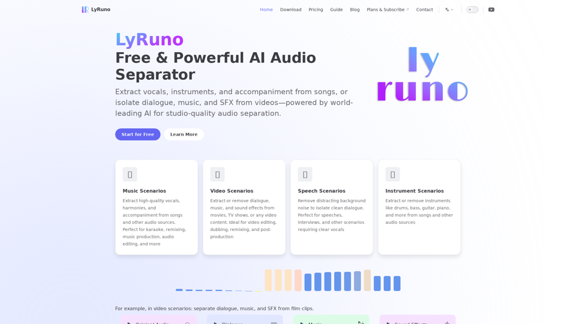This screenshot has height=324, width=576.
Task: Click the external-link arrow beside Plans & Subscribe
Action: coord(407,10)
